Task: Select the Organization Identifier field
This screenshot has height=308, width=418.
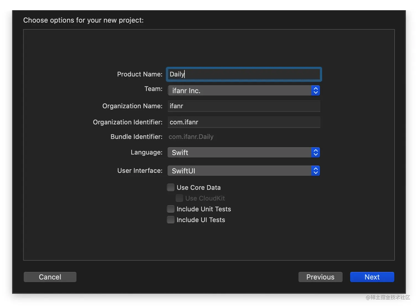Action: point(244,122)
